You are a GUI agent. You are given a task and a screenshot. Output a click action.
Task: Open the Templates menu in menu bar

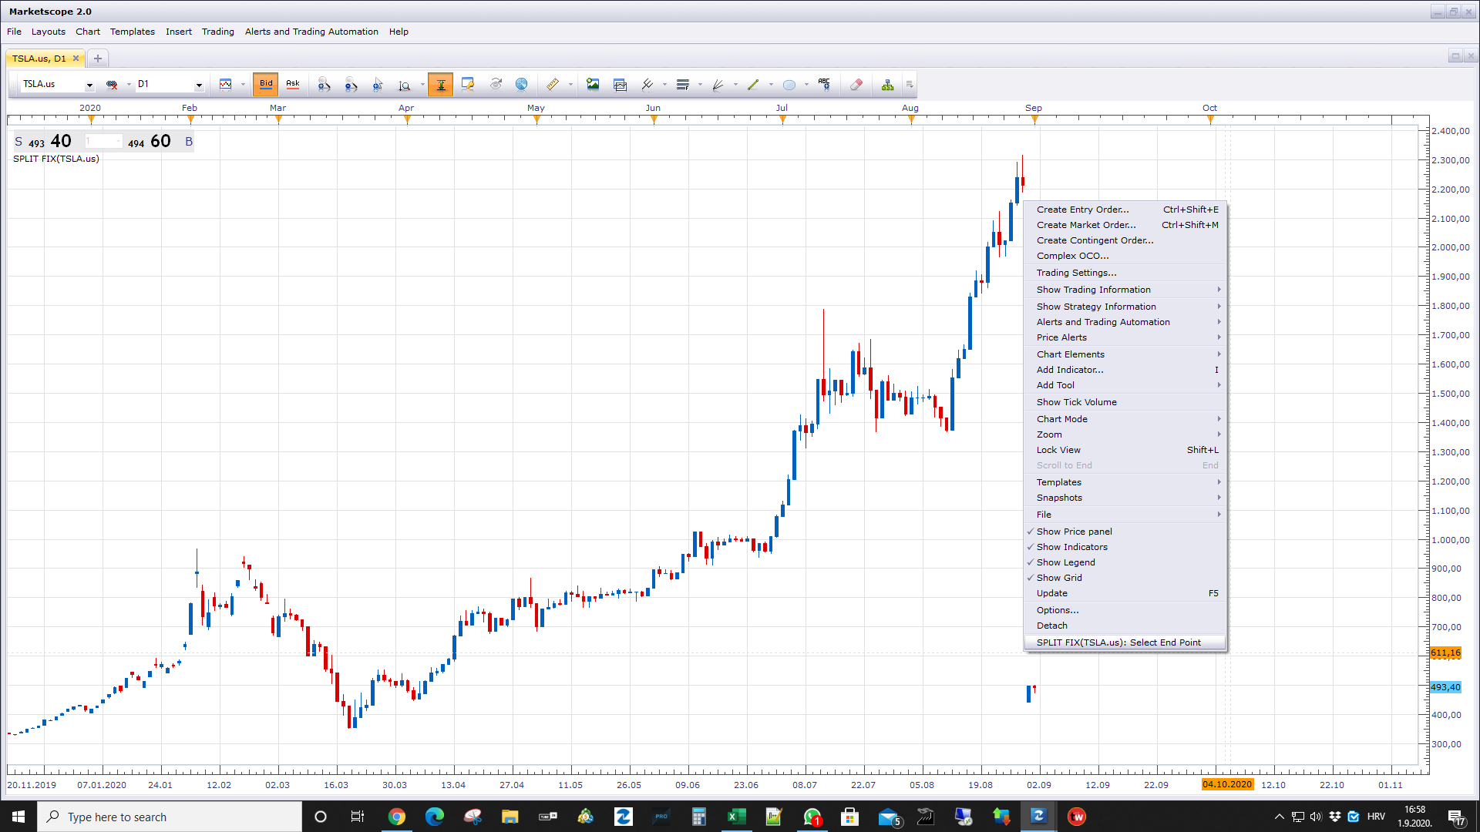[x=133, y=32]
